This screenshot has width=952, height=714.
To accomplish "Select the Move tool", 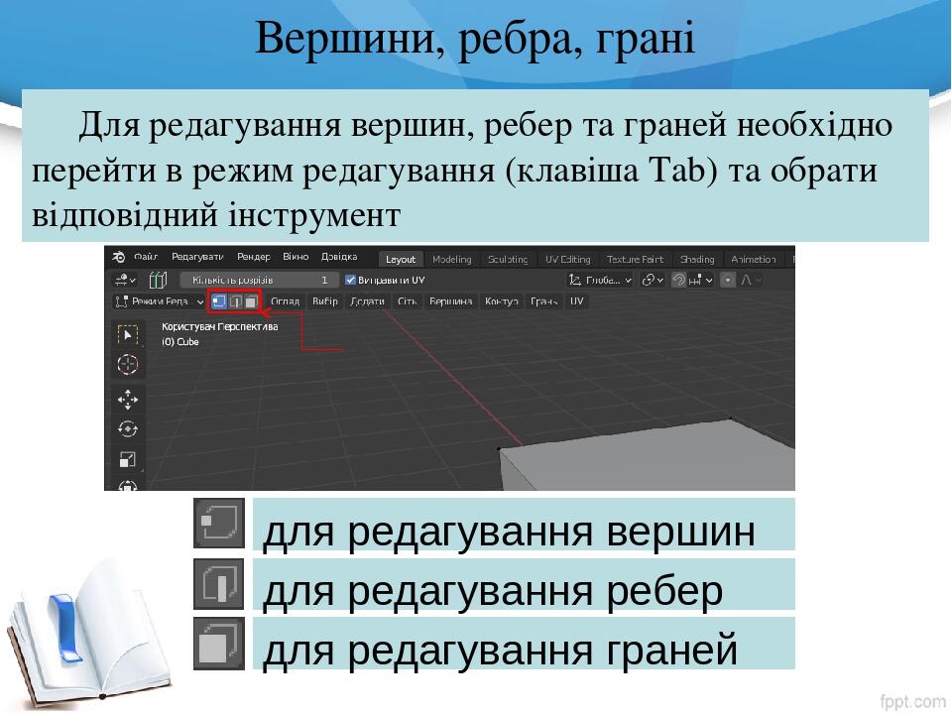I will coord(128,400).
